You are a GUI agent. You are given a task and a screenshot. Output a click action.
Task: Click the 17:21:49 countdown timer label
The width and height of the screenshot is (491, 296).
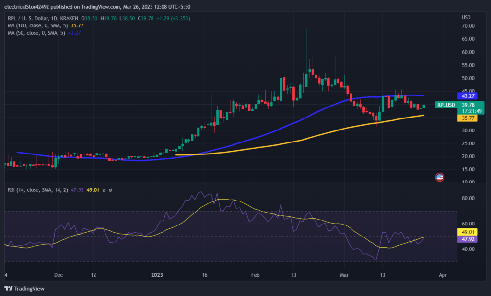(x=472, y=111)
